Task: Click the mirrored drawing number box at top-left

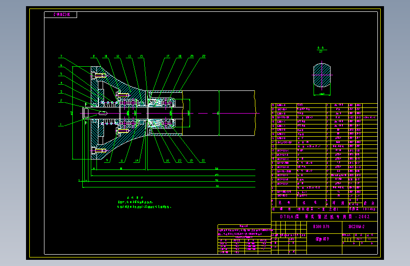Action: [x=61, y=15]
